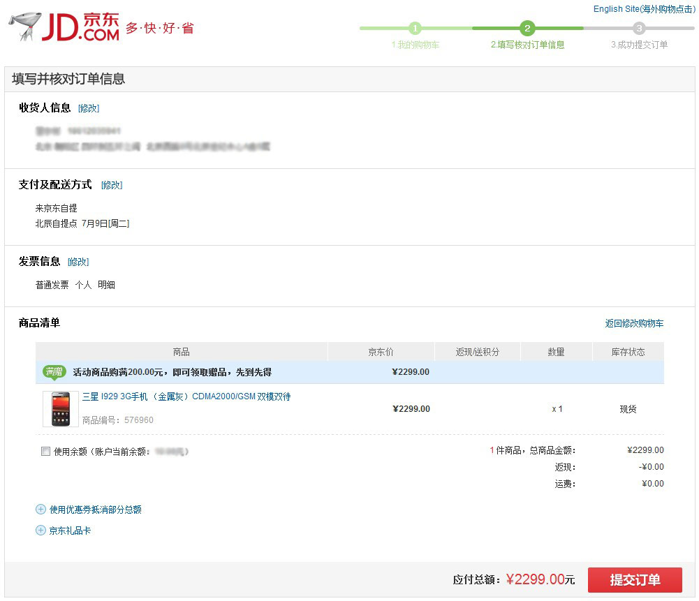Expand the 京东礼品卡 plus icon
The image size is (699, 601).
(x=41, y=530)
